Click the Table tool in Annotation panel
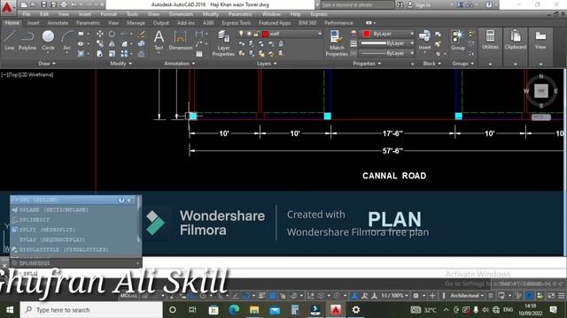Image resolution: width=567 pixels, height=318 pixels. click(x=199, y=54)
